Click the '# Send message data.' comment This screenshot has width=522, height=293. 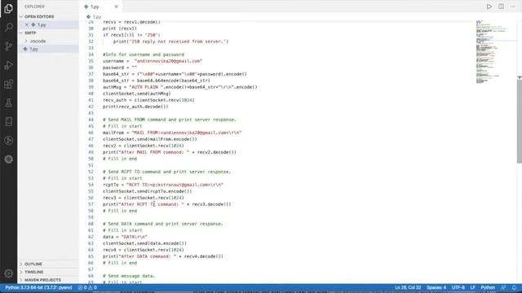coord(129,276)
